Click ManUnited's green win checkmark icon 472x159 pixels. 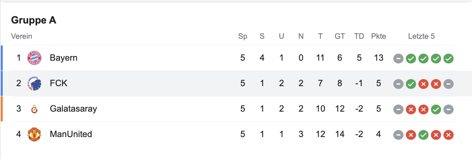[x=423, y=135]
